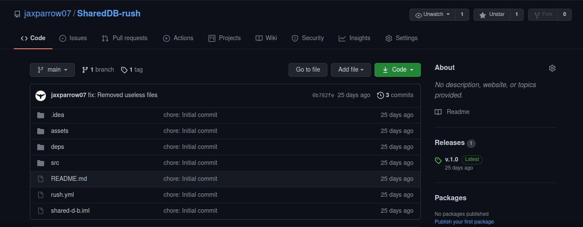The height and width of the screenshot is (227, 583).
Task: Click the tag icon beside v.1.0 release
Action: pyautogui.click(x=439, y=160)
